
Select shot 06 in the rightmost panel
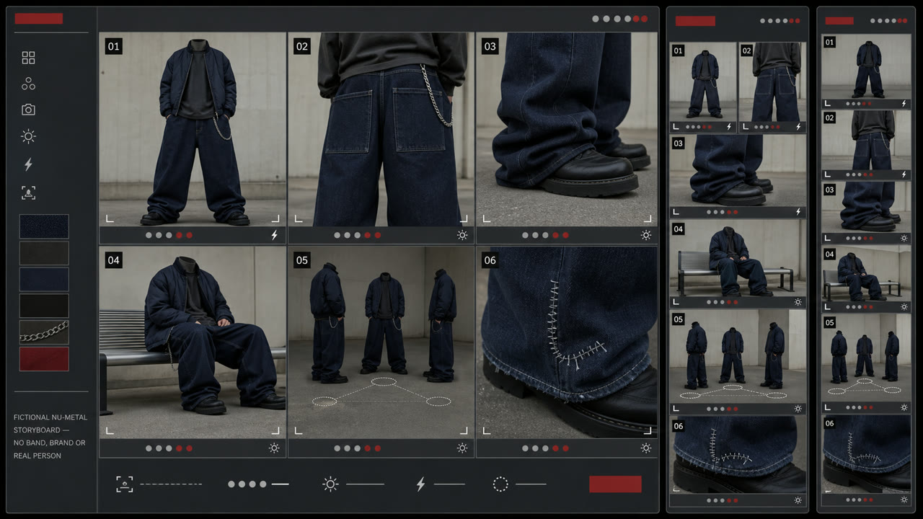click(x=867, y=453)
